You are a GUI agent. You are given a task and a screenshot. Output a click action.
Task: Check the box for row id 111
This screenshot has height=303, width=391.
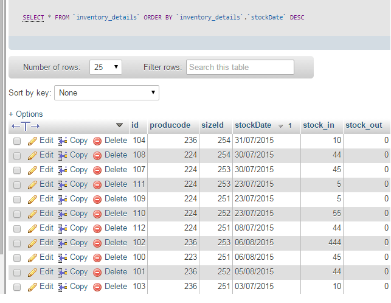[x=17, y=185]
